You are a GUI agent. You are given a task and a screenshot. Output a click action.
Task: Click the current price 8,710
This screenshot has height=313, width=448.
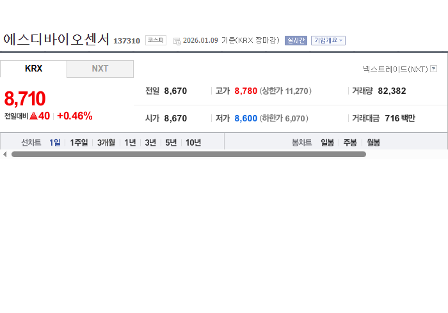tap(25, 98)
